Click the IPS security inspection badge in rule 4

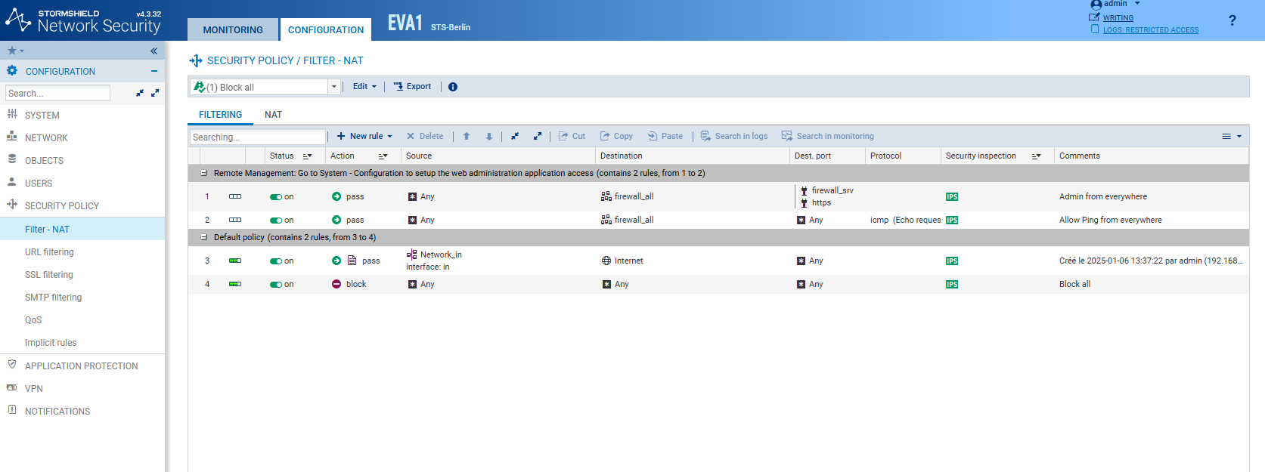click(952, 285)
